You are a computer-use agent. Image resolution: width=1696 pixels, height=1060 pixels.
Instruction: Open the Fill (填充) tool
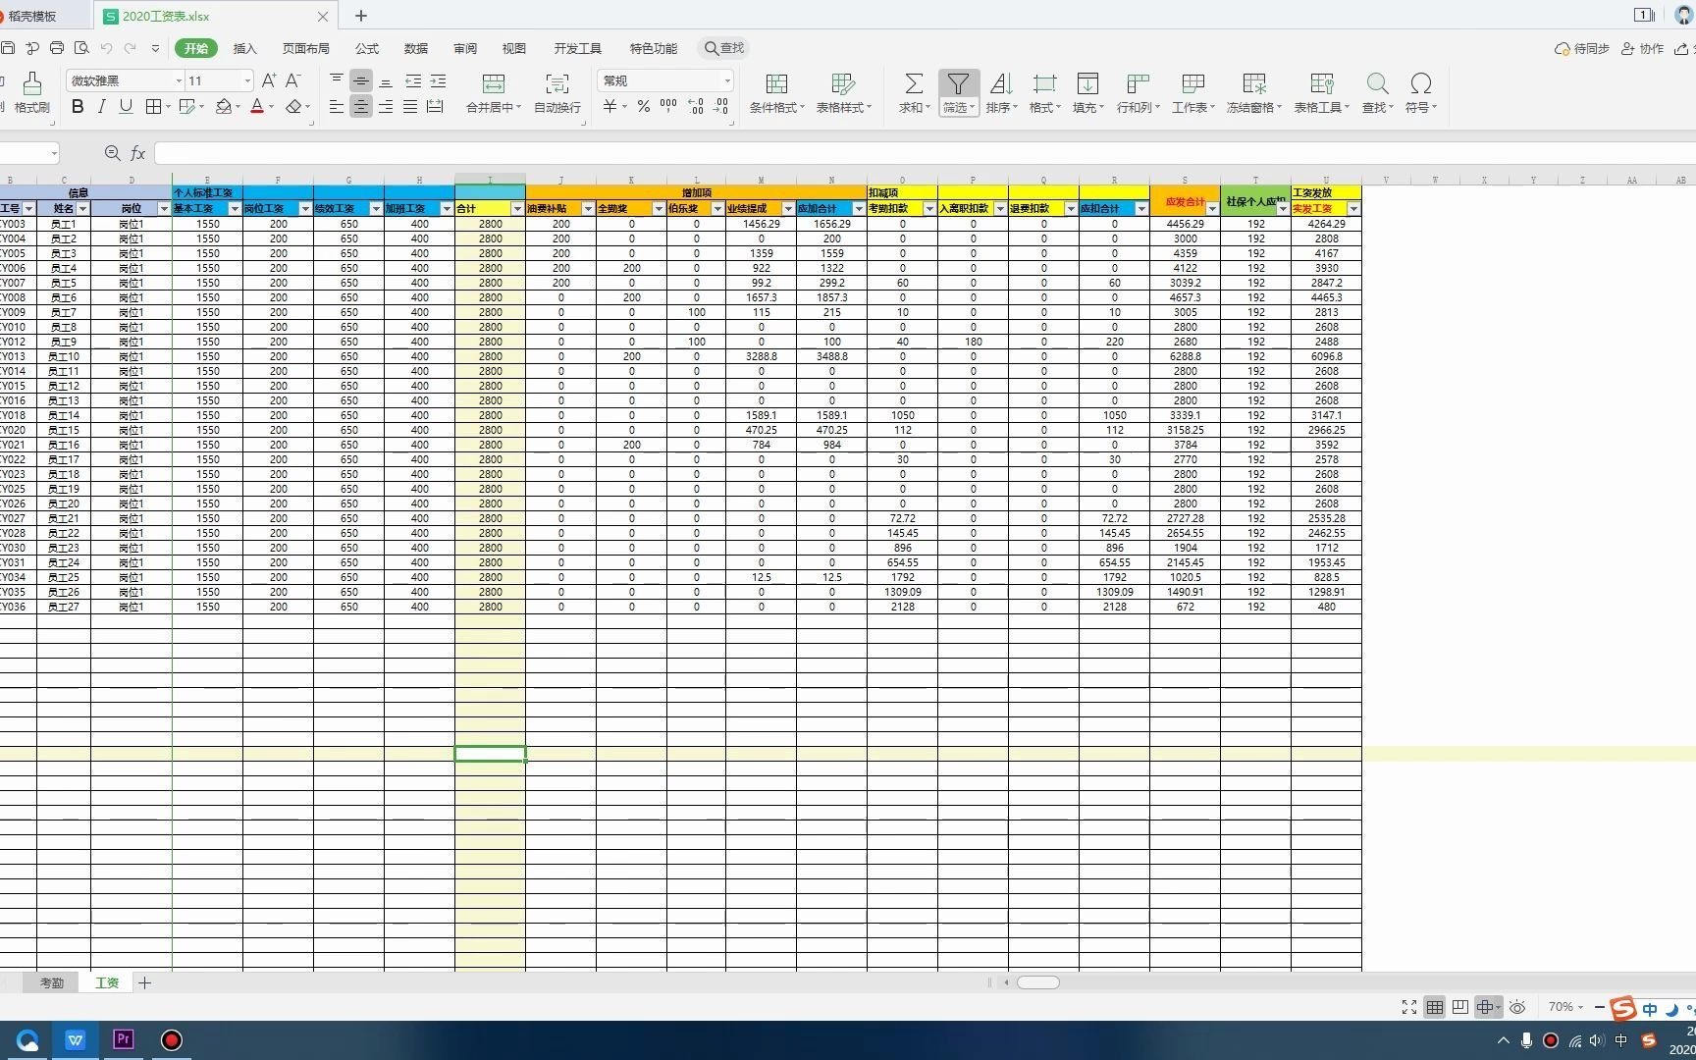1087,93
